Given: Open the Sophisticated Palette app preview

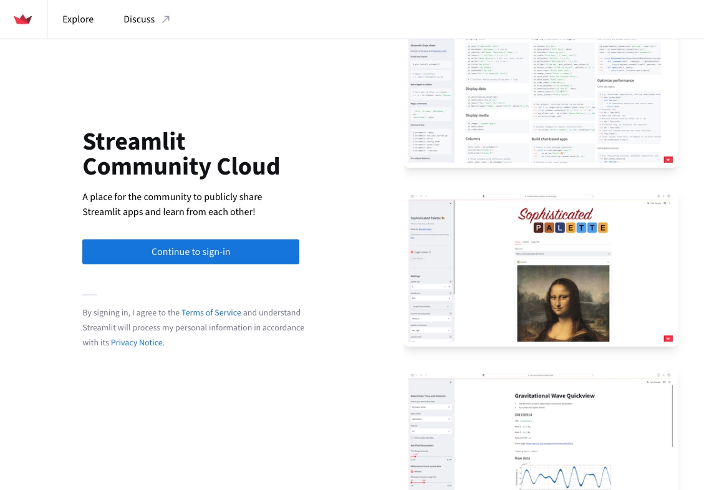Looking at the screenshot, I should 541,269.
